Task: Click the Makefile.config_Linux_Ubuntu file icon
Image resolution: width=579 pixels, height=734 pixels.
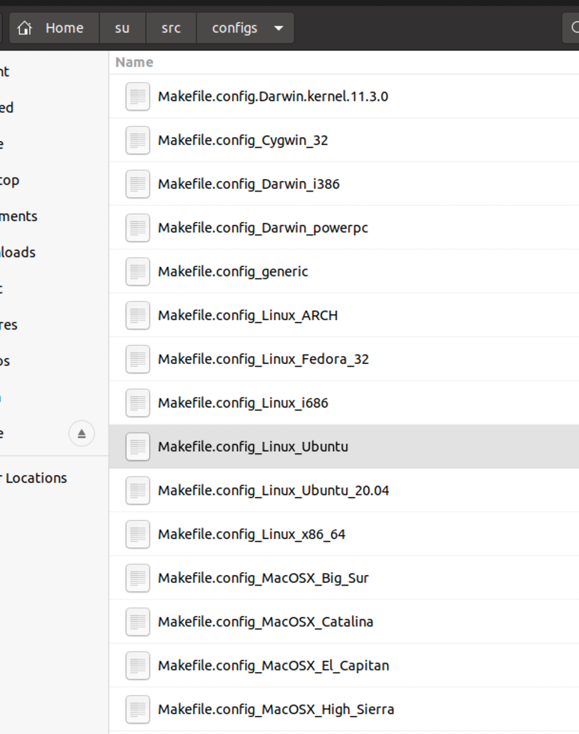Action: pos(138,447)
